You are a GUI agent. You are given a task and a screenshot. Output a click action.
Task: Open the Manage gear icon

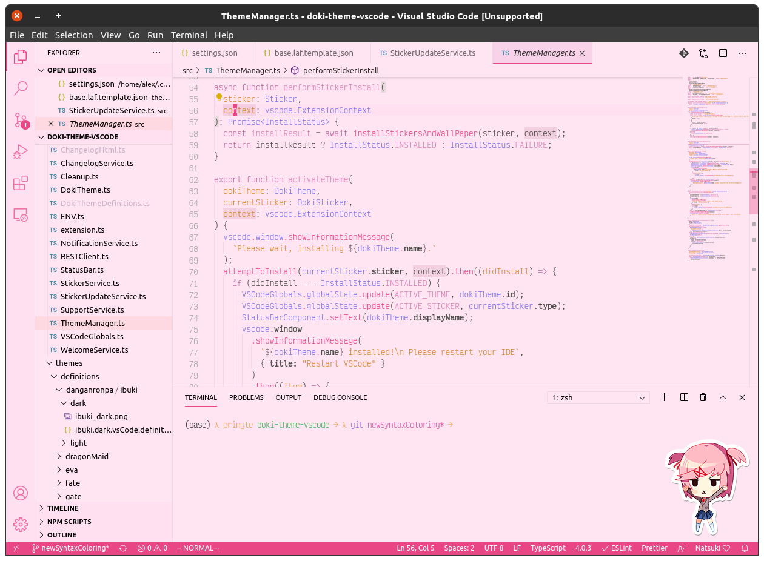(x=21, y=524)
